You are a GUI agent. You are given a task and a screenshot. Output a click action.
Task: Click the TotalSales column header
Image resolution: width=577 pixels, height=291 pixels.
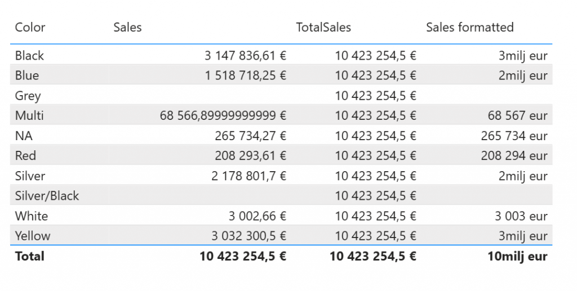point(323,27)
